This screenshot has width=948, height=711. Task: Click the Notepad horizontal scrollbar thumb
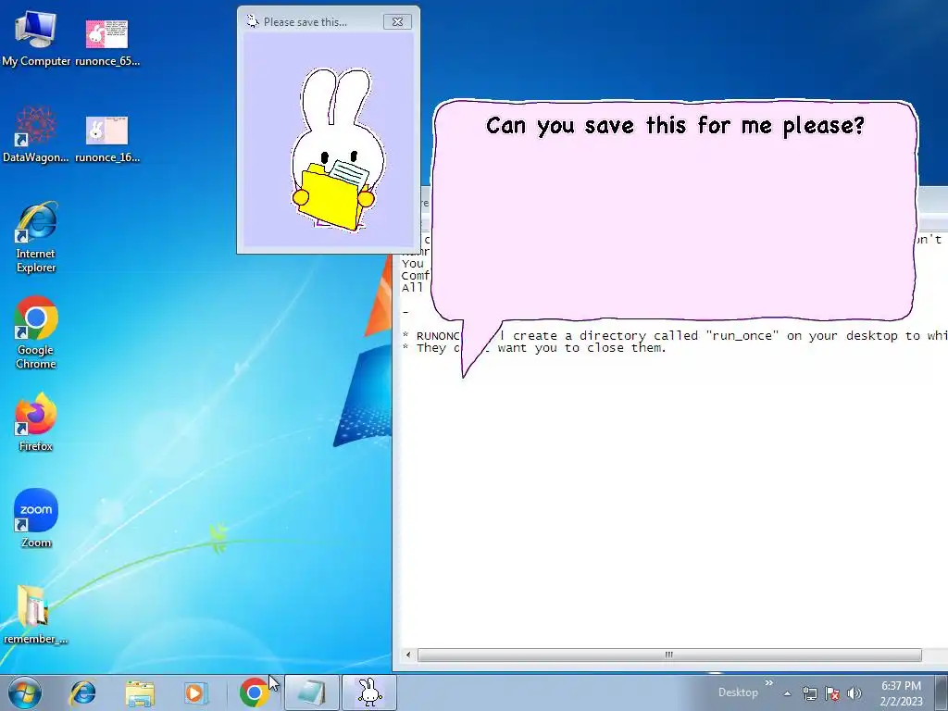coord(669,655)
